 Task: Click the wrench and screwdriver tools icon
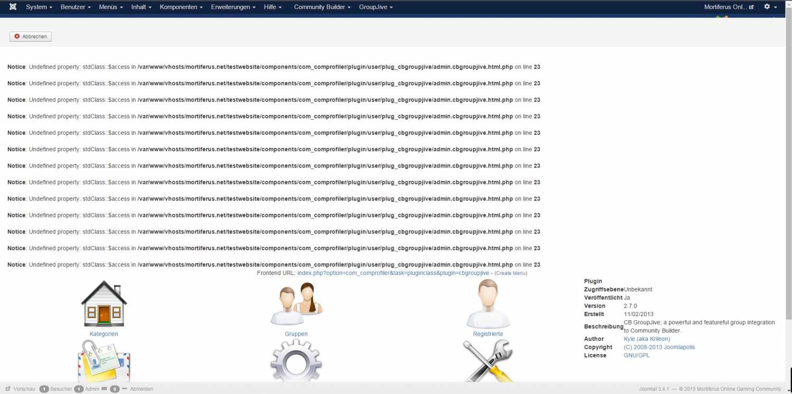tap(488, 361)
